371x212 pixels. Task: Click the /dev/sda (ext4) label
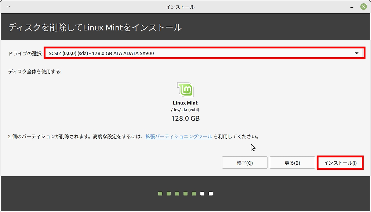click(x=185, y=110)
